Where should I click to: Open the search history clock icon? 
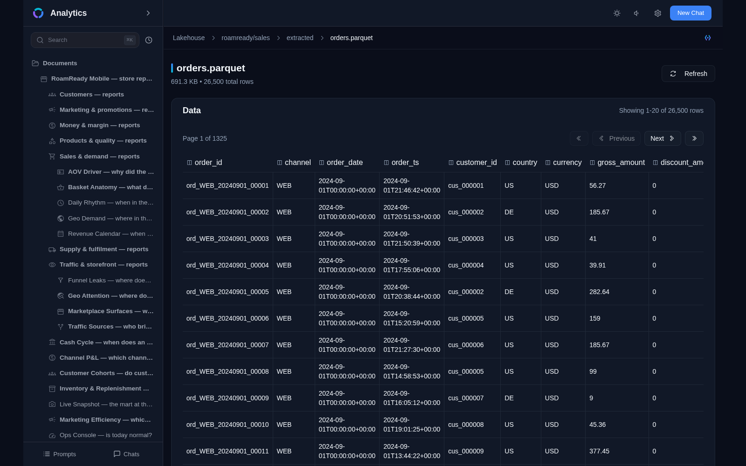point(149,40)
